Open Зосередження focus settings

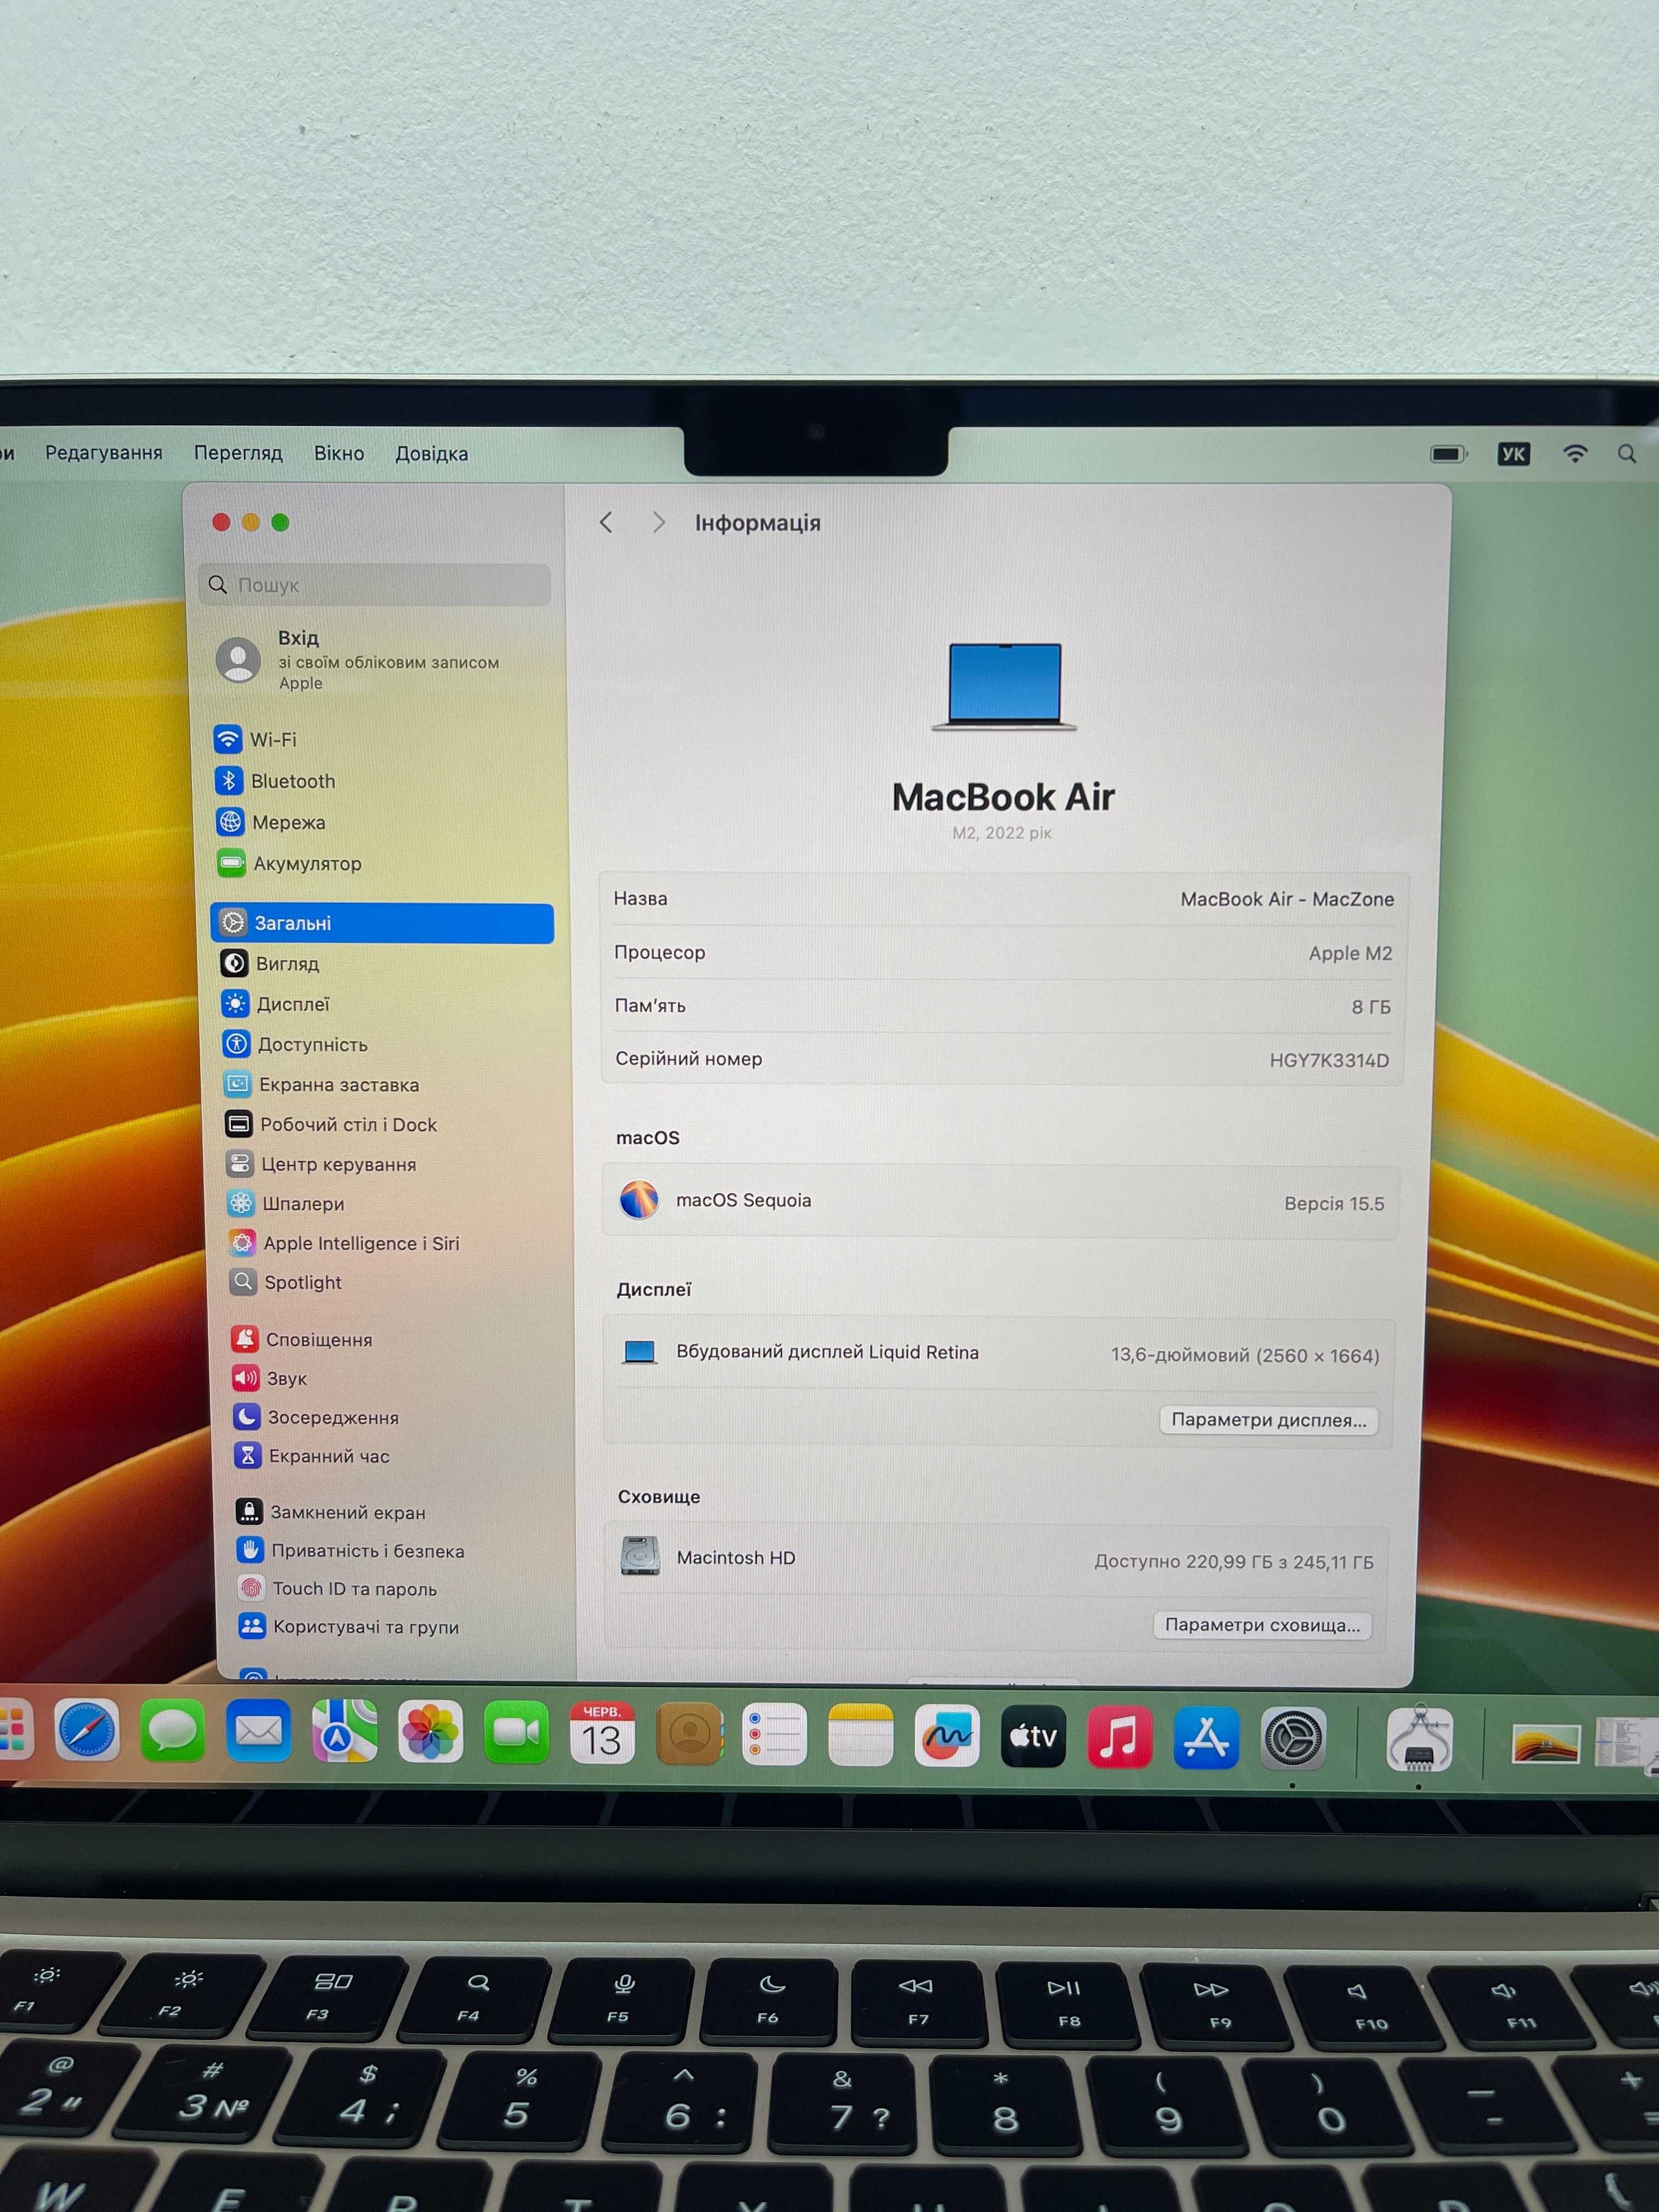tap(316, 1417)
